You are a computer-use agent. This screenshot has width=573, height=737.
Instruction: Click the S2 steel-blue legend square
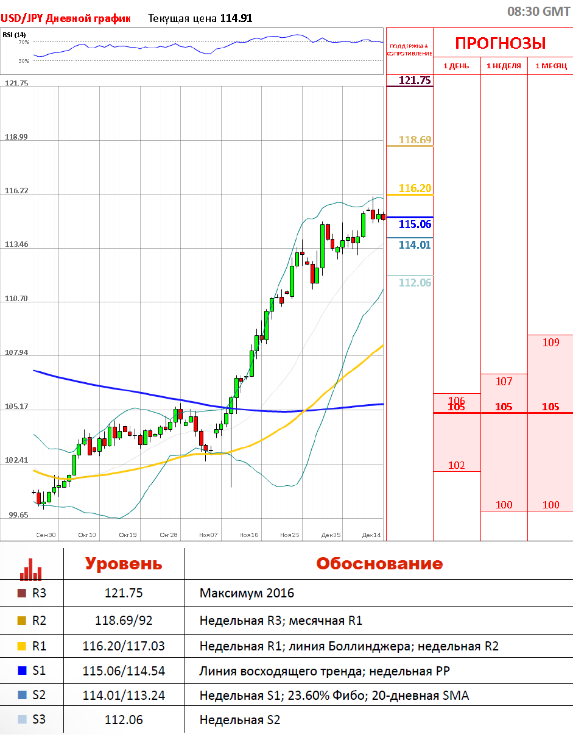22,695
